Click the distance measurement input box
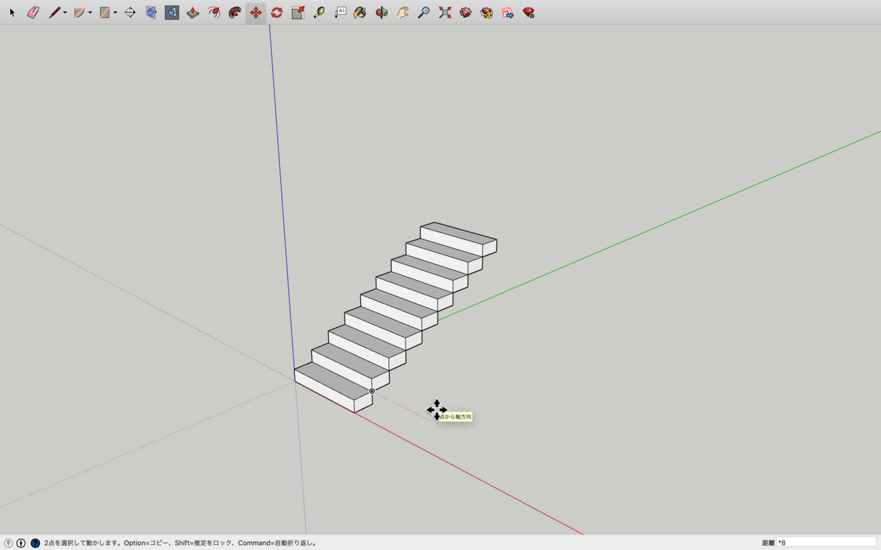 [x=826, y=543]
